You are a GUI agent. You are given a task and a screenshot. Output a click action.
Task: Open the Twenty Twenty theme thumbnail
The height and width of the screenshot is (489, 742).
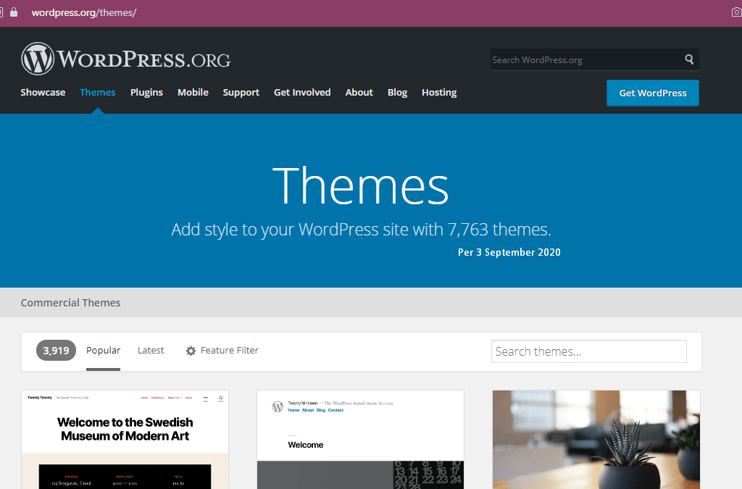(x=125, y=440)
